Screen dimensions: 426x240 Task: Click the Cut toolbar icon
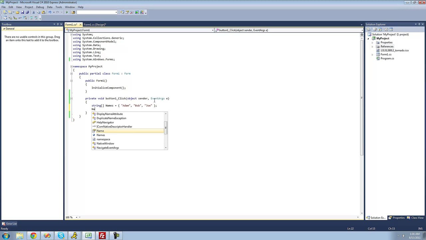[x=34, y=12]
